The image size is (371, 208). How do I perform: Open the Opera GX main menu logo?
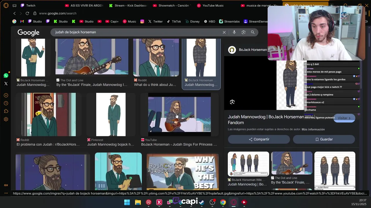[x=6, y=5]
